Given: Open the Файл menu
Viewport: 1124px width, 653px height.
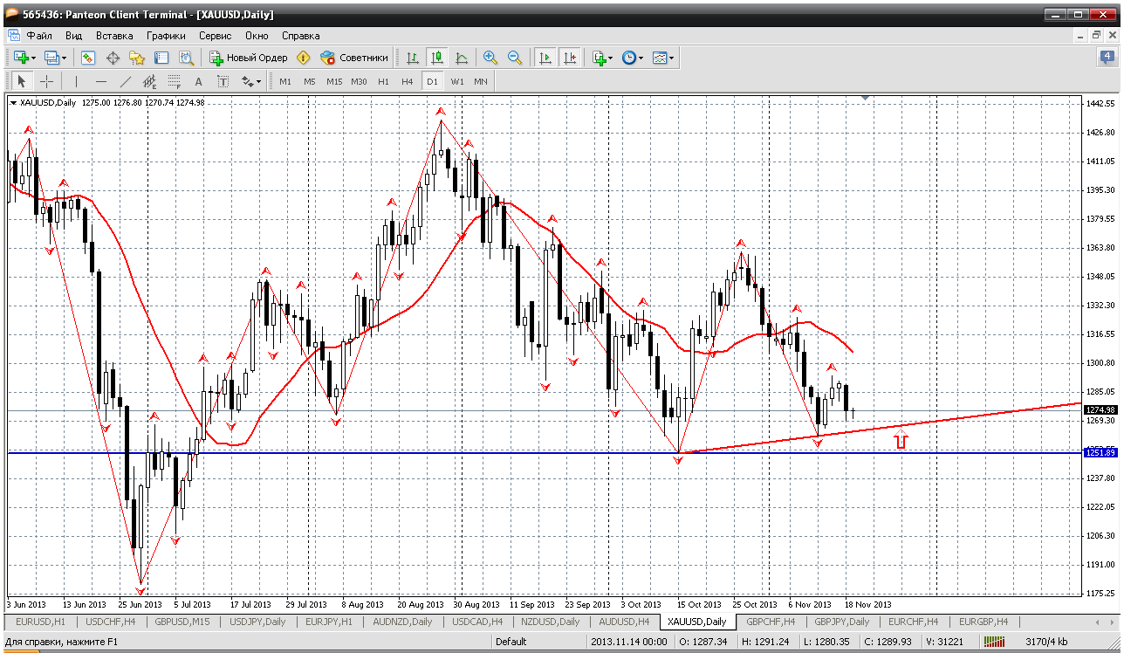Looking at the screenshot, I should (x=39, y=36).
